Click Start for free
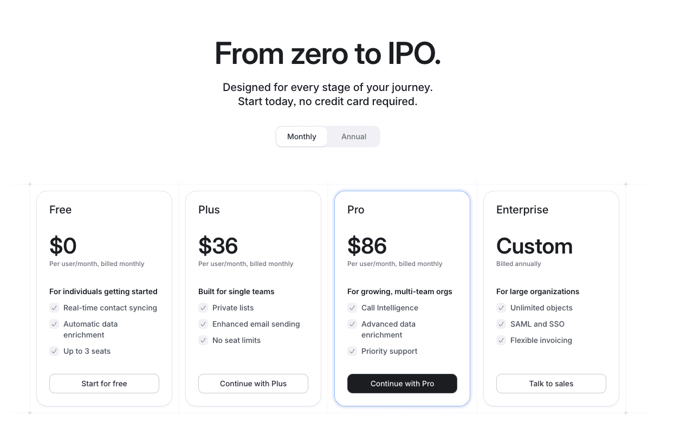 (104, 383)
